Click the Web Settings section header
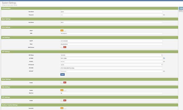The height and width of the screenshot is (110, 183). tap(90, 87)
